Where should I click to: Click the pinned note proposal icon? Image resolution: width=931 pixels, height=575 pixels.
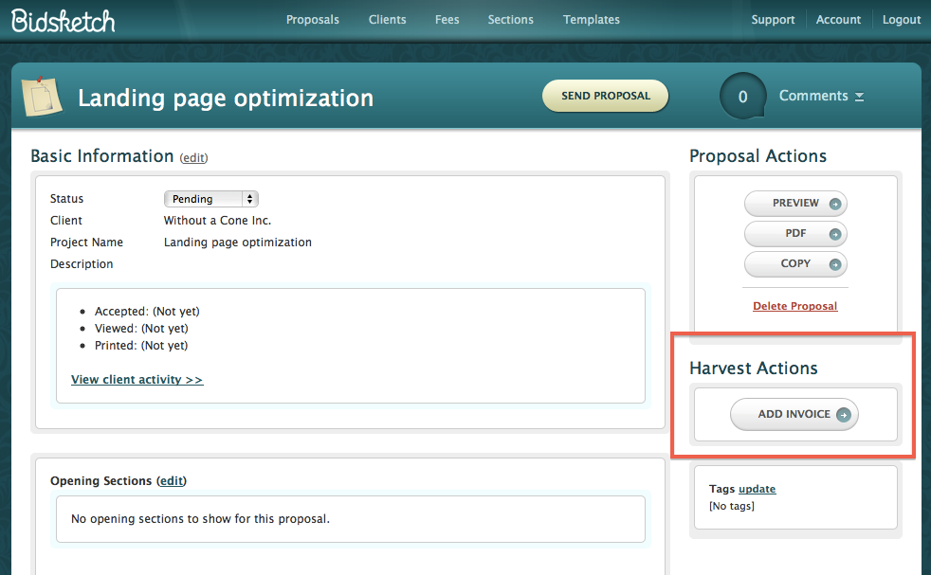(42, 96)
